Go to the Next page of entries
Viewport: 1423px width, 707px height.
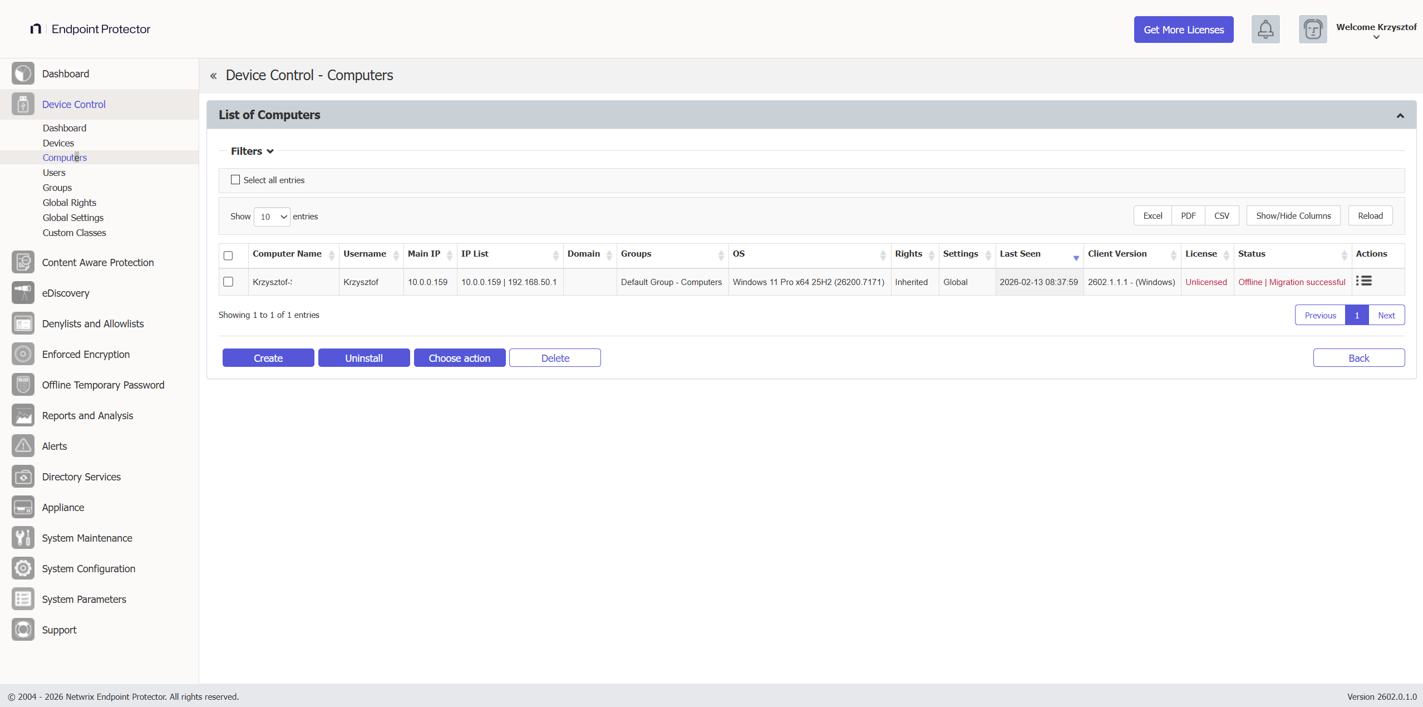pyautogui.click(x=1386, y=315)
